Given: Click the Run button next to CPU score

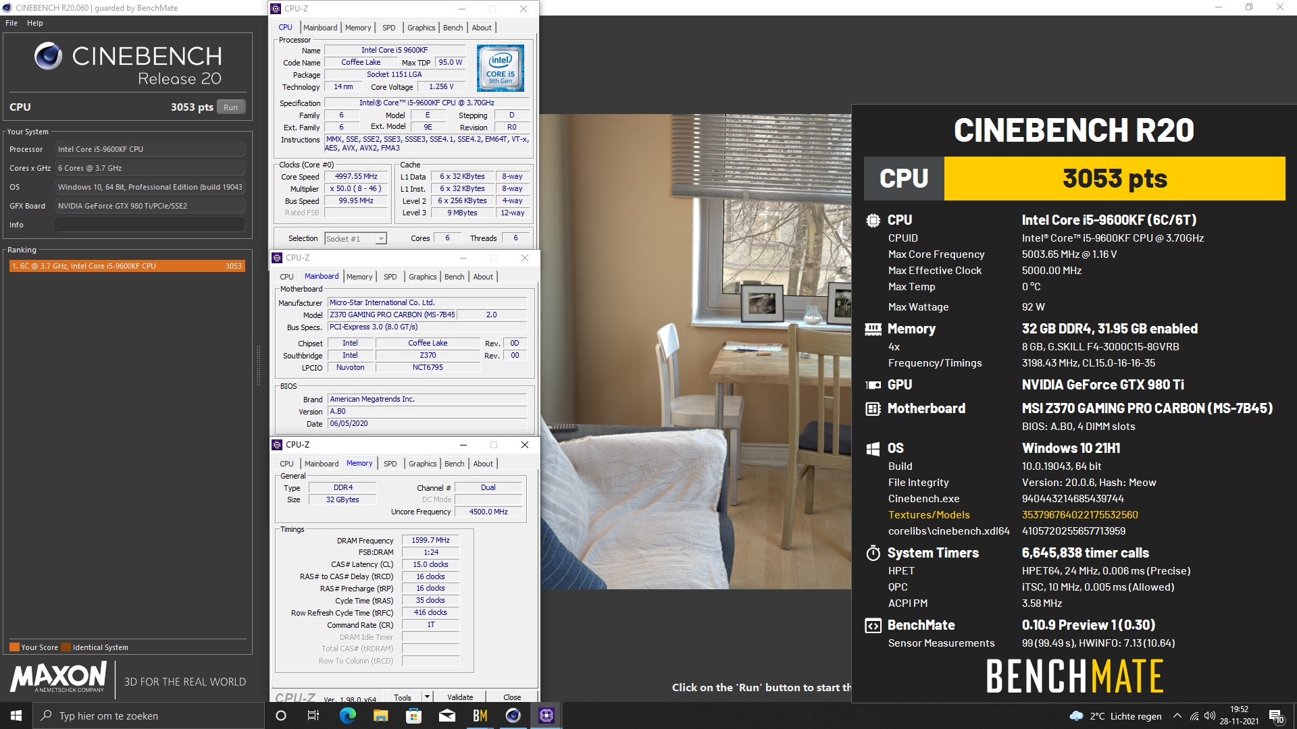Looking at the screenshot, I should click(x=230, y=107).
